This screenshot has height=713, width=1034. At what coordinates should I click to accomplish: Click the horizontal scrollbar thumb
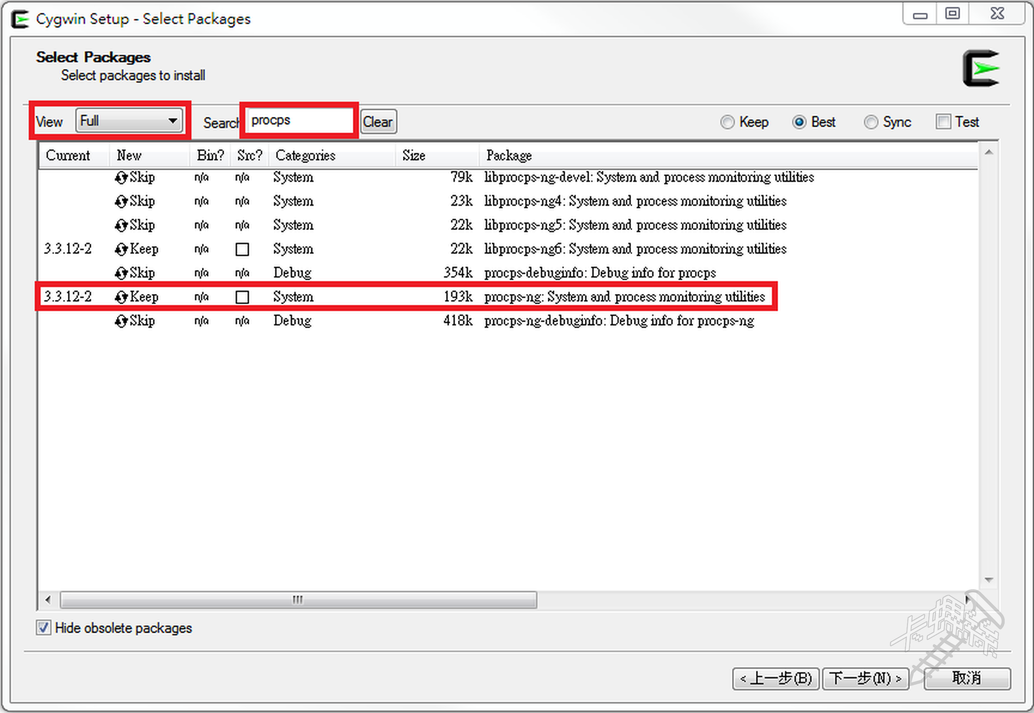298,599
